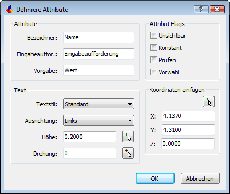Select the Eingabeaufforderung text field
This screenshot has width=230, height=194.
click(99, 54)
